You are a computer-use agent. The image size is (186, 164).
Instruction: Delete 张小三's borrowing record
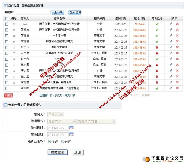[x=177, y=76]
